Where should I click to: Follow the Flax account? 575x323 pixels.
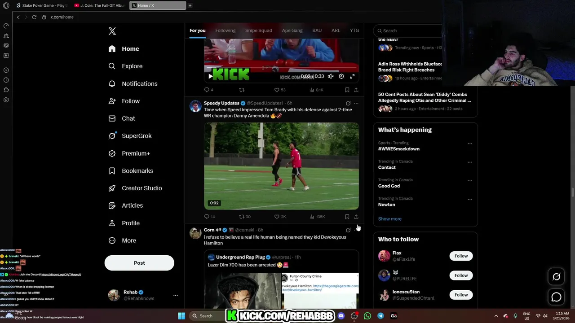pyautogui.click(x=461, y=256)
